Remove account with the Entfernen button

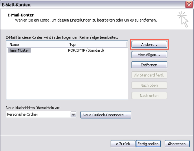click(x=149, y=65)
